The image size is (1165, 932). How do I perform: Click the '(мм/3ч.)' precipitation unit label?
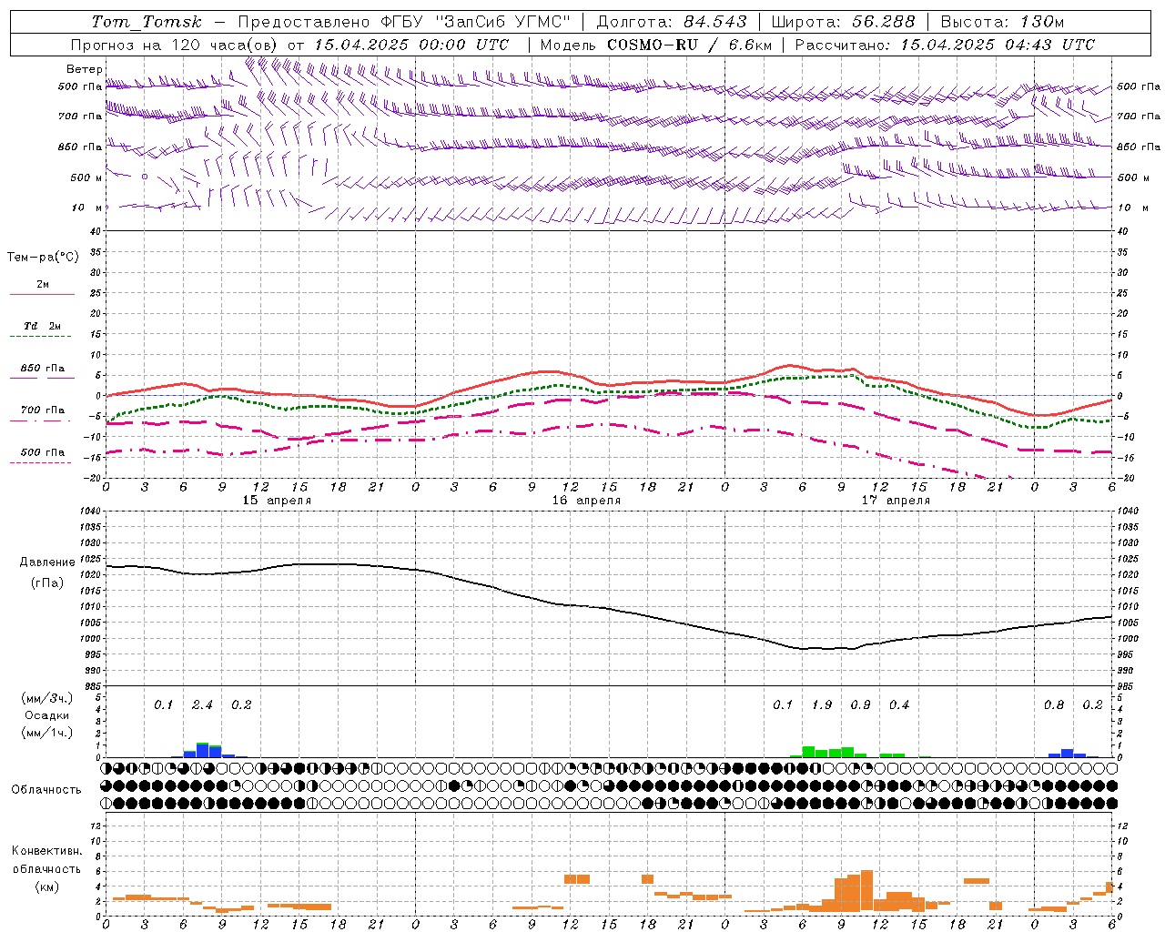[x=47, y=698]
